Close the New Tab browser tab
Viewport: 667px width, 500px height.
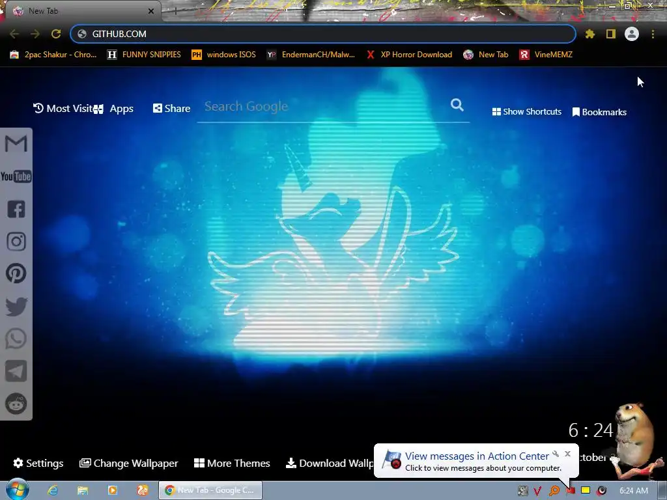[x=151, y=11]
